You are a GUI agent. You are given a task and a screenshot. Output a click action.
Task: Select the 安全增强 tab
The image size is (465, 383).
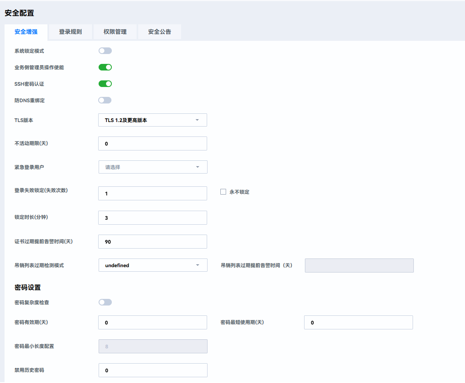point(26,32)
